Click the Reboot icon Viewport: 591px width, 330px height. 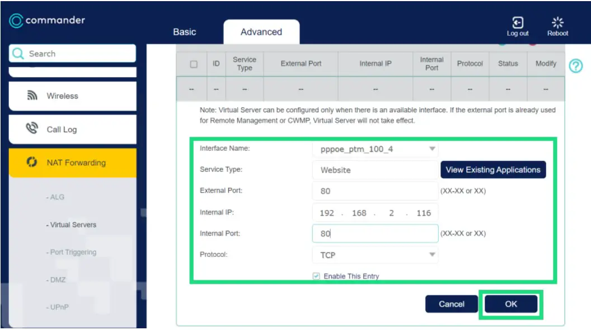pos(557,22)
